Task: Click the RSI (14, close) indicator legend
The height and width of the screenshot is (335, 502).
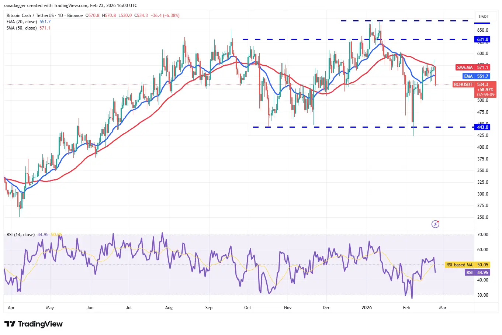Action: pos(21,235)
